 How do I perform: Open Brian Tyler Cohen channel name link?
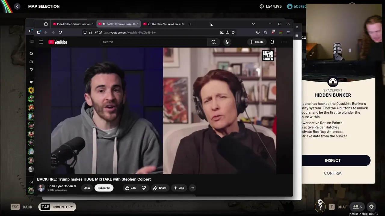coord(60,186)
